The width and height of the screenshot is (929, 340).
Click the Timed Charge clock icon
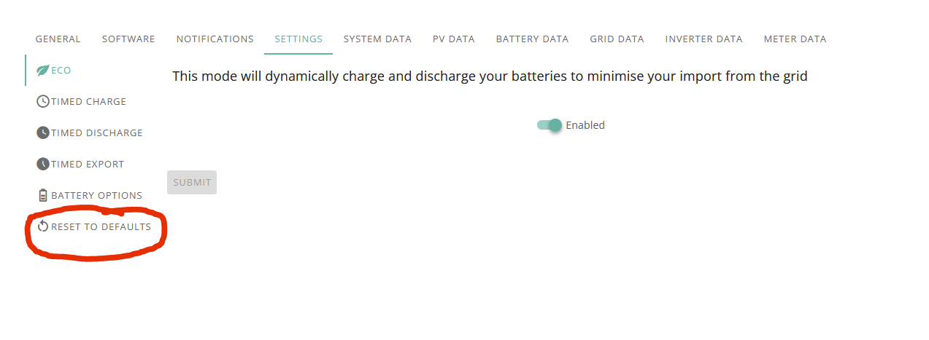click(x=43, y=102)
